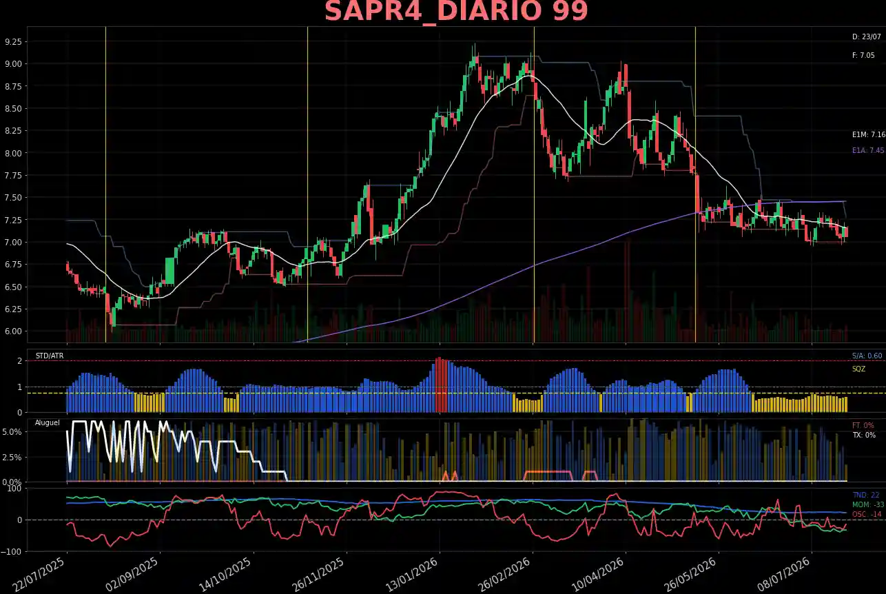Click the yellow SQZ legend label

[x=858, y=369]
